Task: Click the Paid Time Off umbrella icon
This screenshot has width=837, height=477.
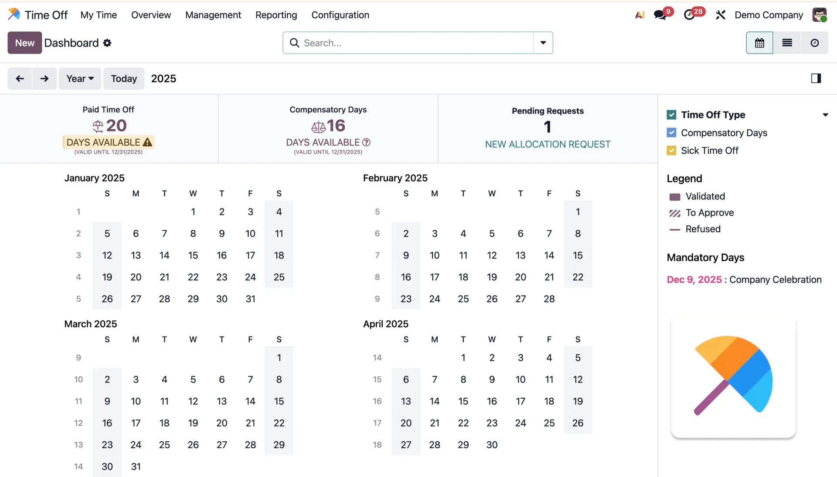Action: [98, 126]
